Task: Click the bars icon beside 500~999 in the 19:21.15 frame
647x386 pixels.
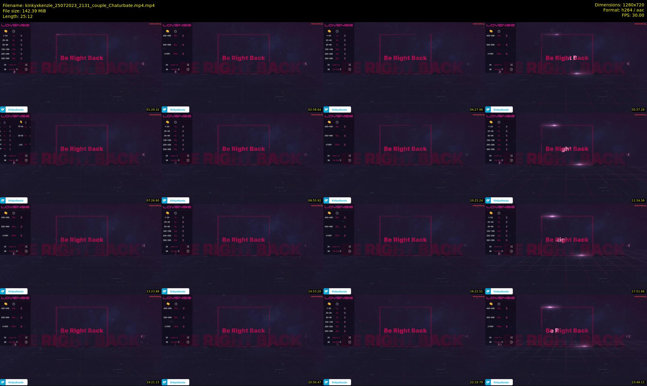Action: 21,318
